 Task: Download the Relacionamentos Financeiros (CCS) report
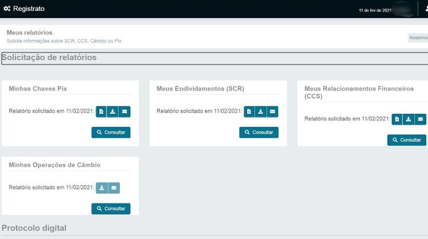click(x=409, y=119)
